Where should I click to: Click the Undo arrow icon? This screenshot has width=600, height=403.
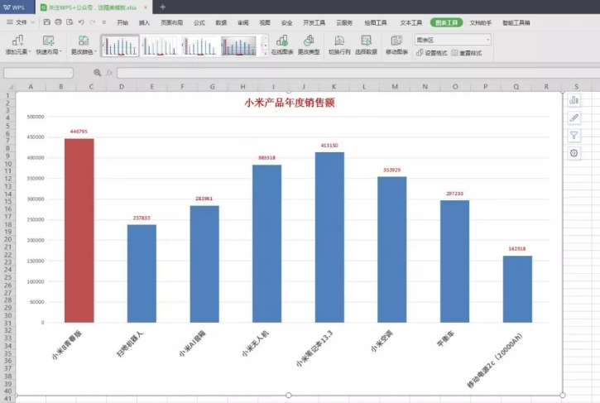[x=81, y=22]
